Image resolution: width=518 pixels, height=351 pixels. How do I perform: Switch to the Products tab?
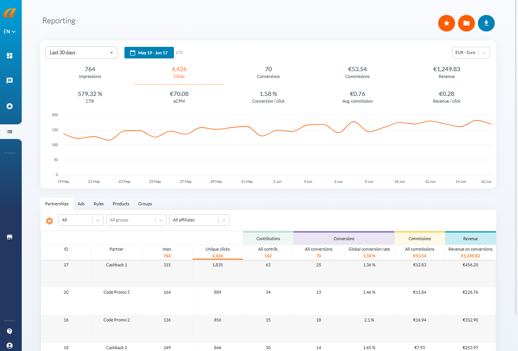121,204
